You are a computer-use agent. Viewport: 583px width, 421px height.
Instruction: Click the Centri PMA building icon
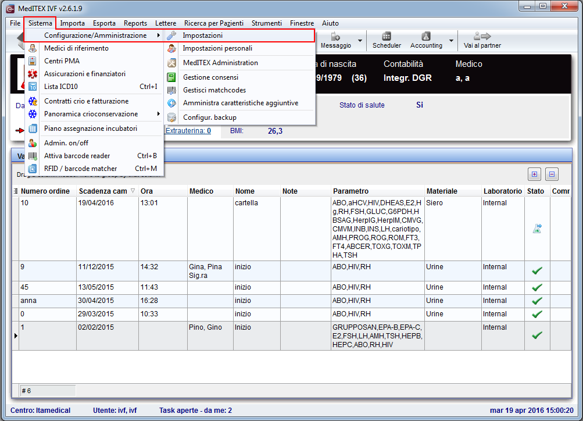coord(33,61)
